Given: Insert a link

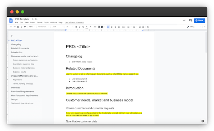Looking at the screenshot, I should click(x=95, y=27).
